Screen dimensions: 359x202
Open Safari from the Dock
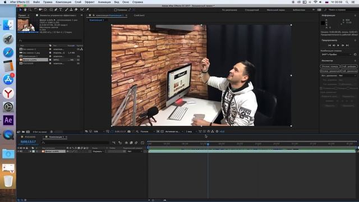[x=8, y=52]
